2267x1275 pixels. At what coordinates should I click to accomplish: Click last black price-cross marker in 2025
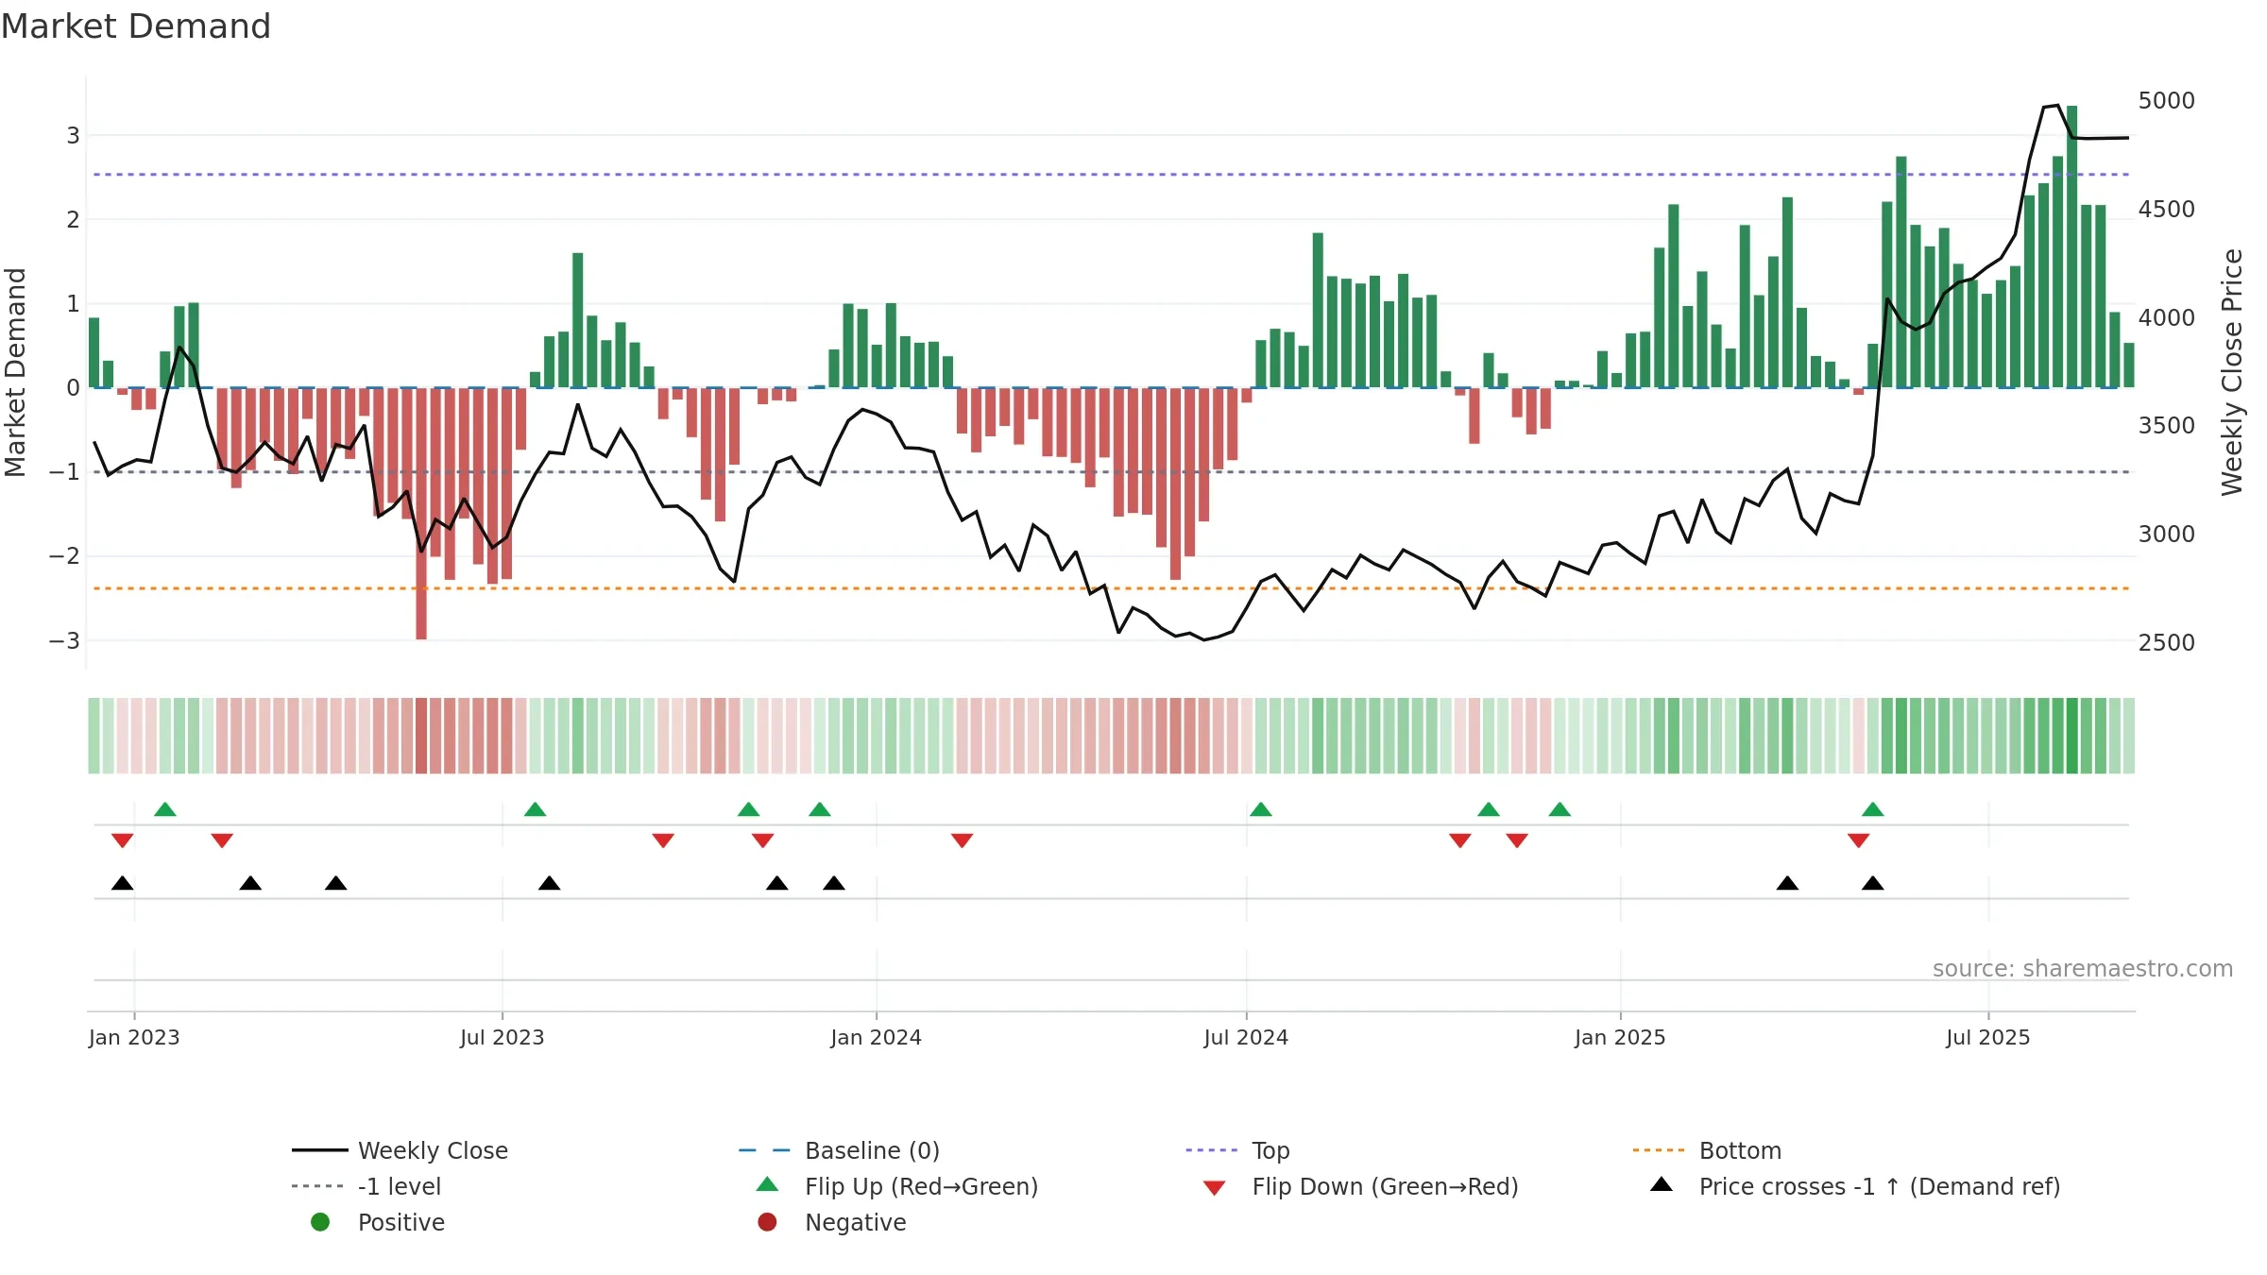(1873, 883)
